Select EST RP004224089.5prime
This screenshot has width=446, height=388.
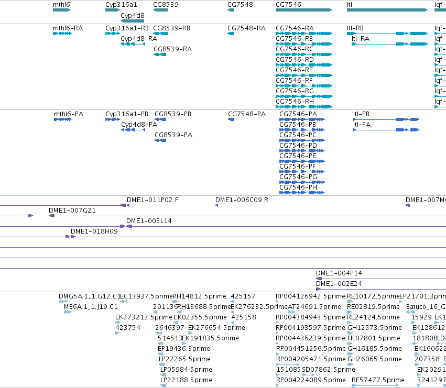pos(277,385)
